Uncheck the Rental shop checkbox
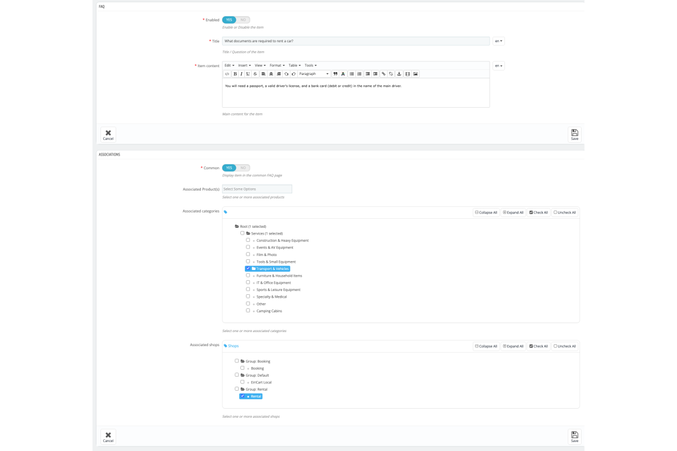 [242, 396]
